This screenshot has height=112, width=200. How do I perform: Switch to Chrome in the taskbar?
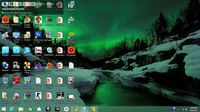(x=75, y=109)
